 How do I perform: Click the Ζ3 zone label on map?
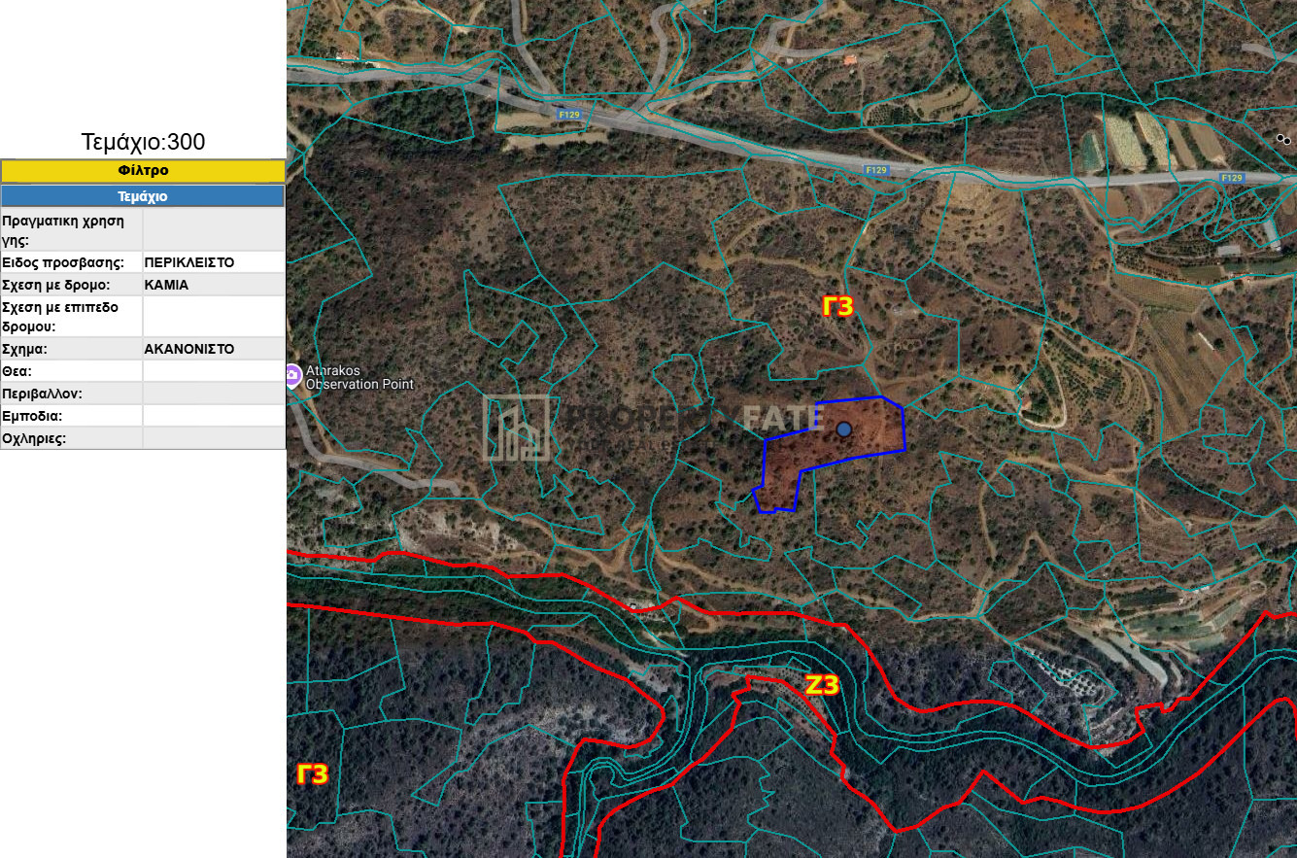821,685
